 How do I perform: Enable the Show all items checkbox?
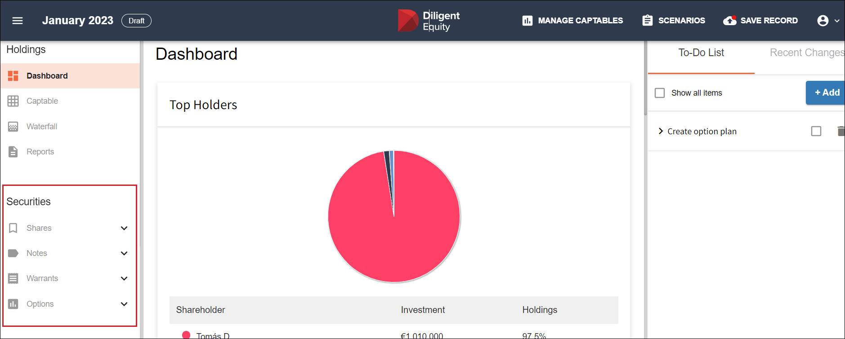660,93
